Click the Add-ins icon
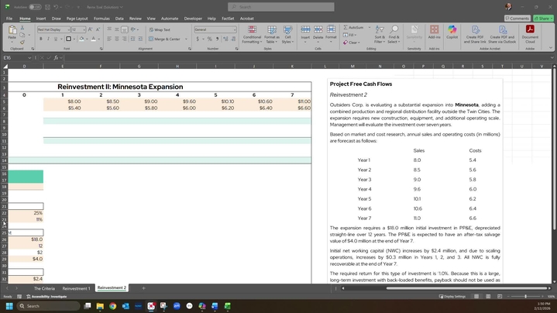 click(x=434, y=33)
